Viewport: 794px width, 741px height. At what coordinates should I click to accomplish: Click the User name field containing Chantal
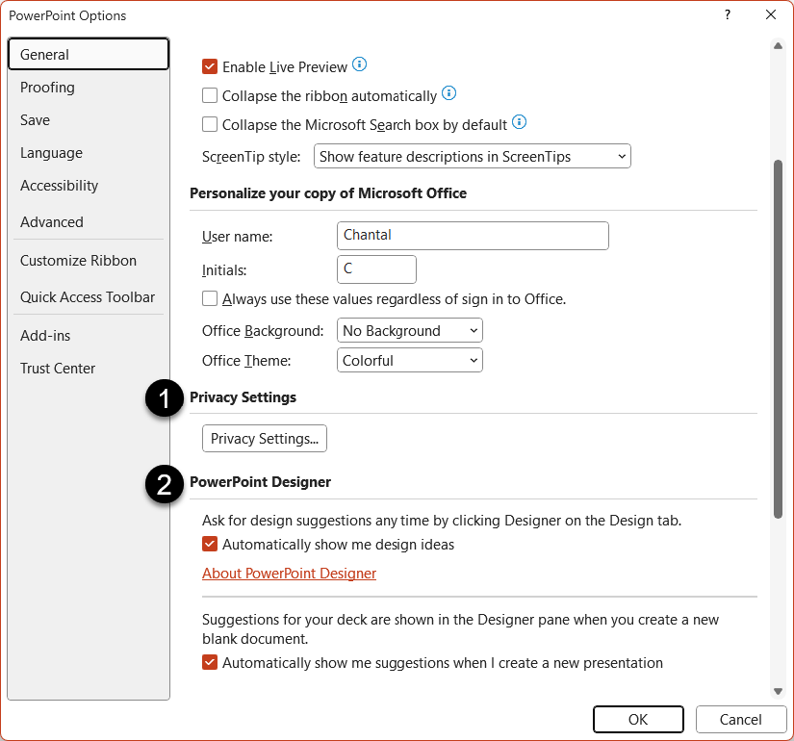point(473,236)
